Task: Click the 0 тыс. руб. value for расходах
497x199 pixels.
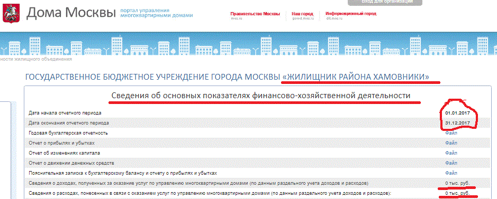Action: 457,193
